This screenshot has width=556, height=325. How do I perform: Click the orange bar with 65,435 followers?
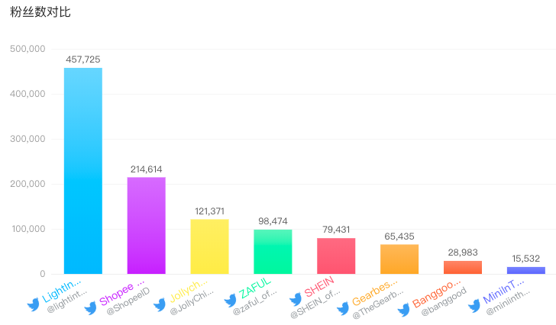(x=399, y=259)
